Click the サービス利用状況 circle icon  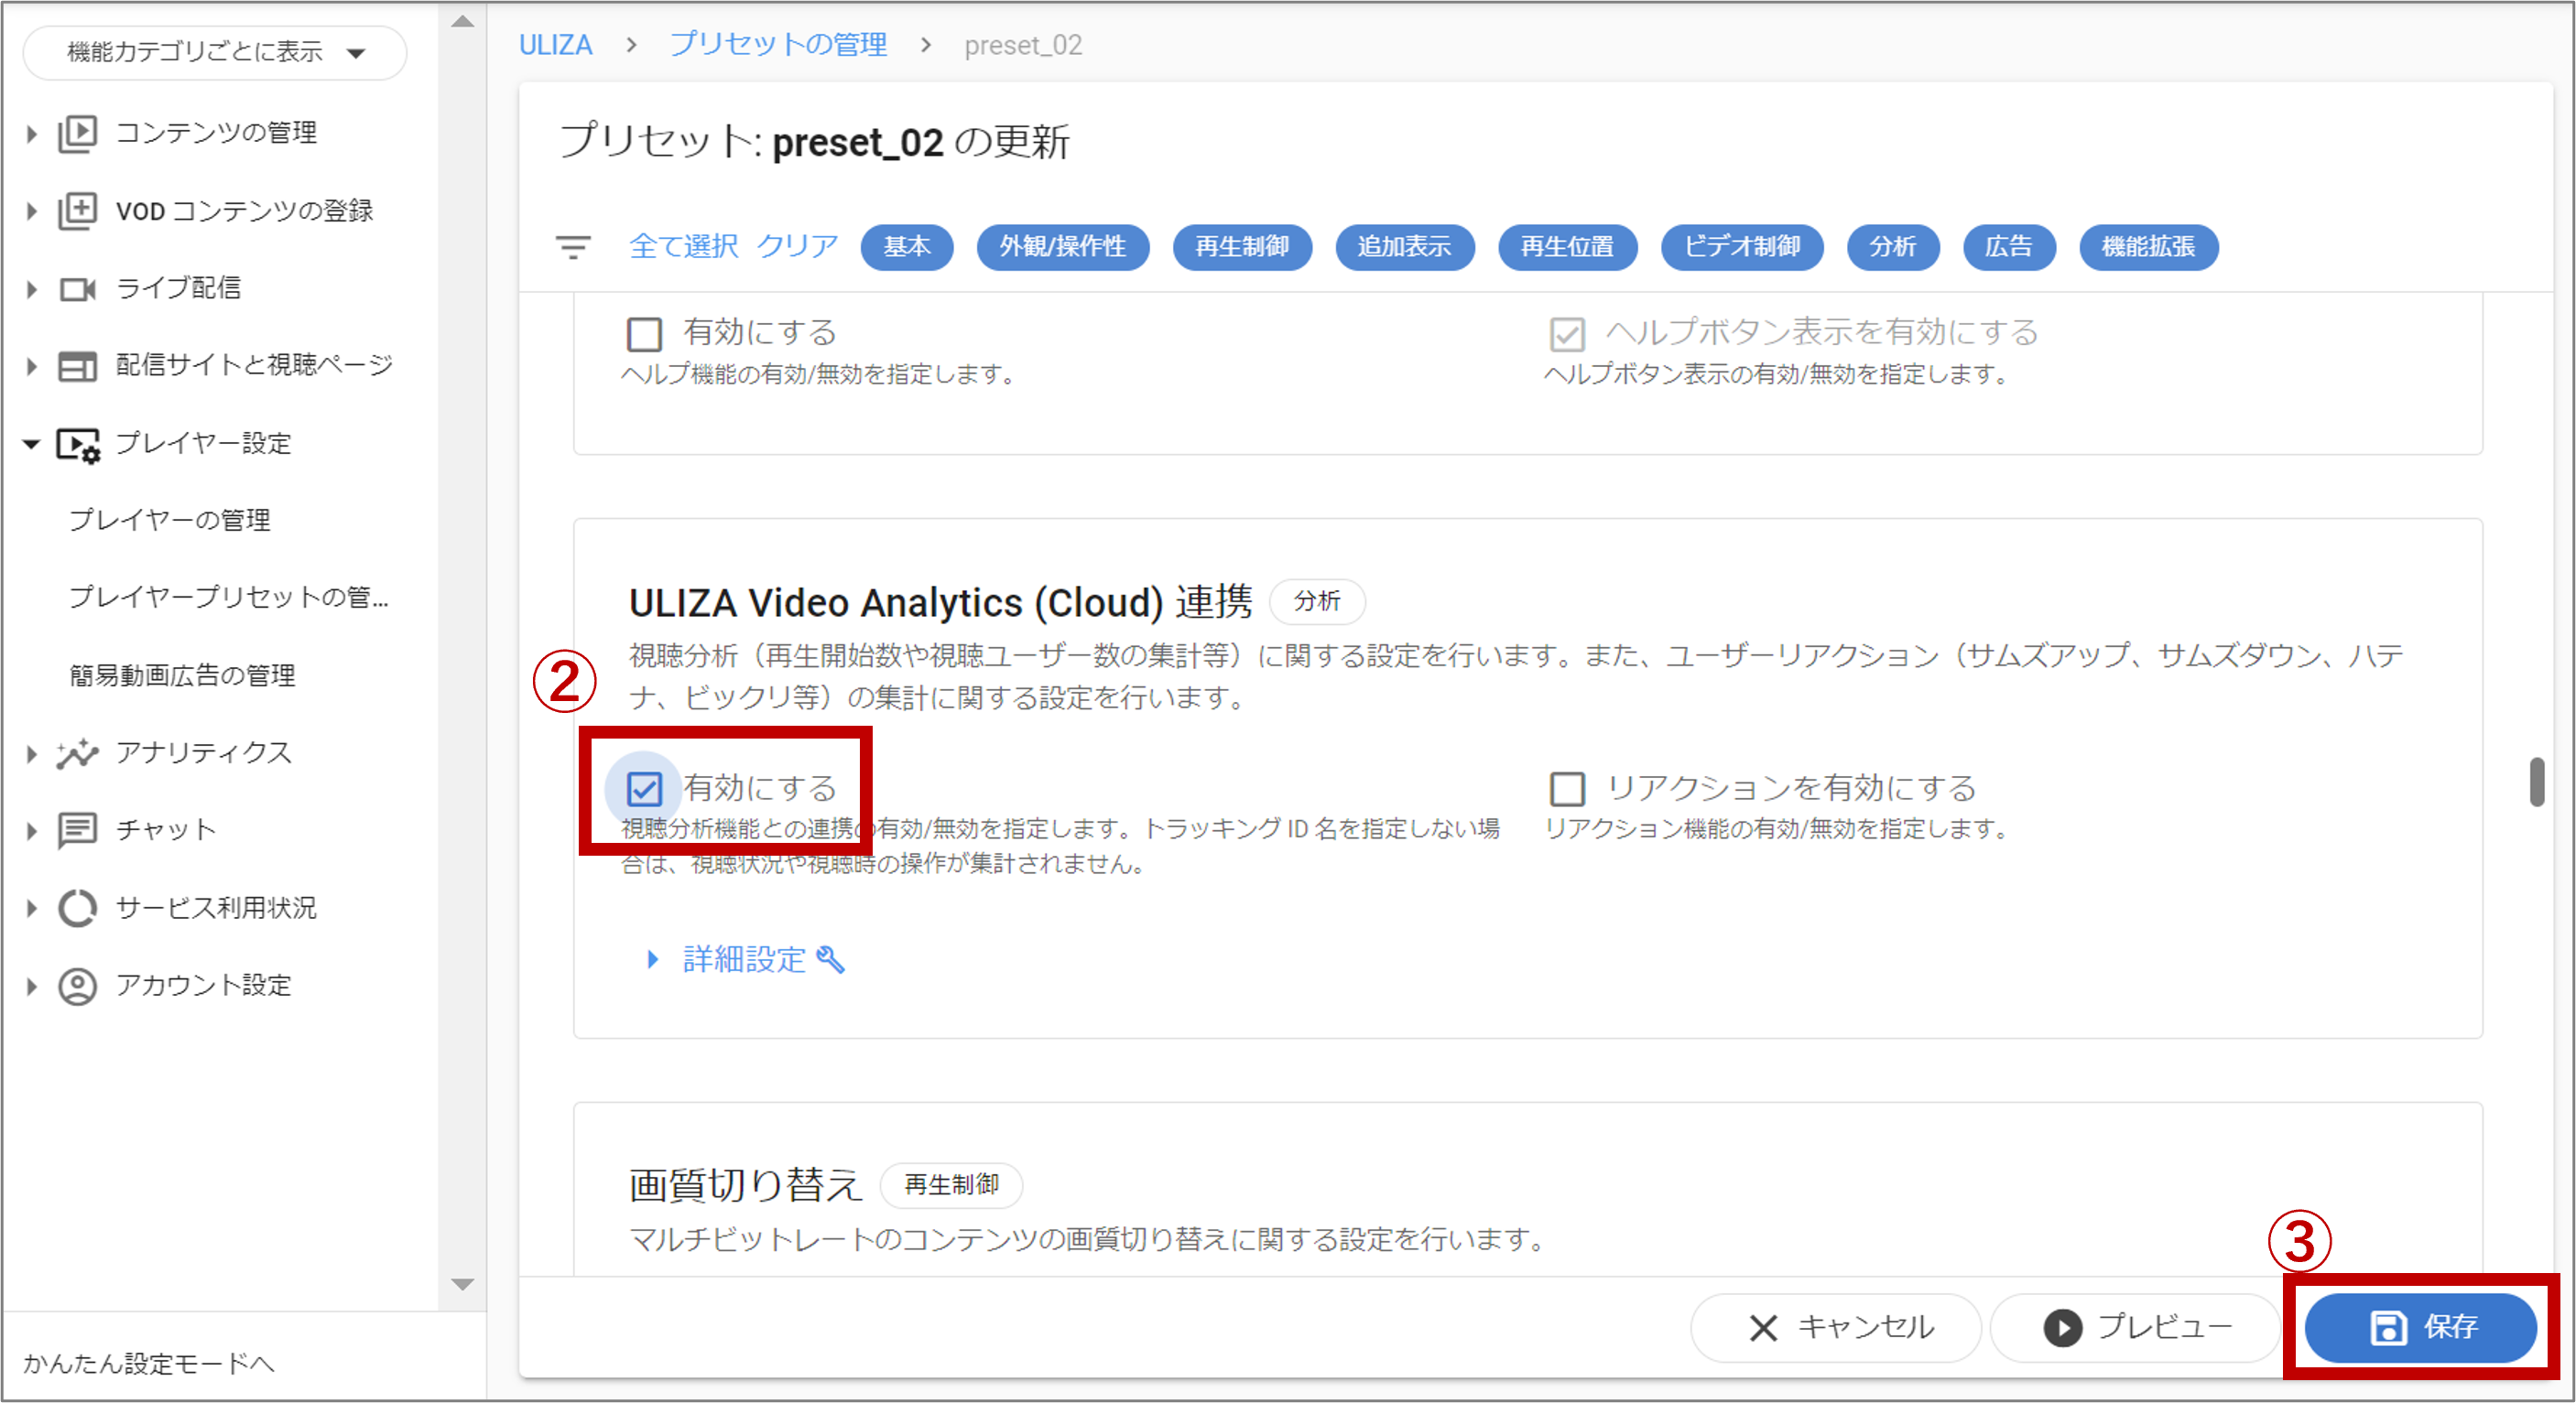click(x=77, y=909)
